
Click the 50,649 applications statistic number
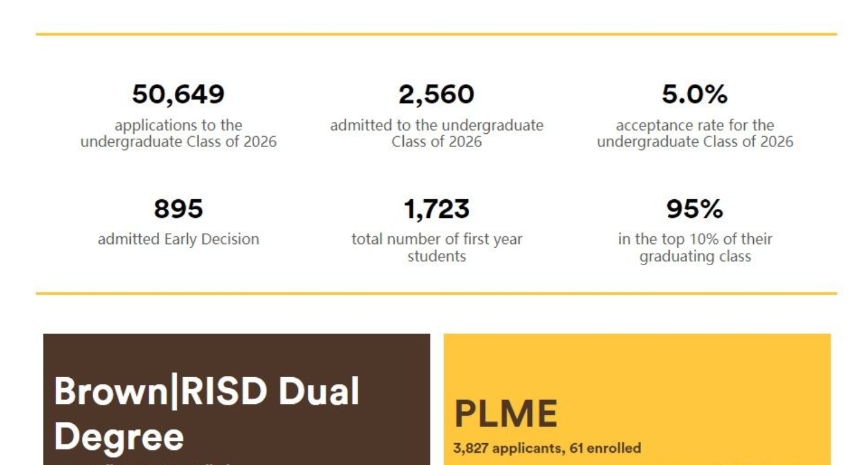coord(178,94)
